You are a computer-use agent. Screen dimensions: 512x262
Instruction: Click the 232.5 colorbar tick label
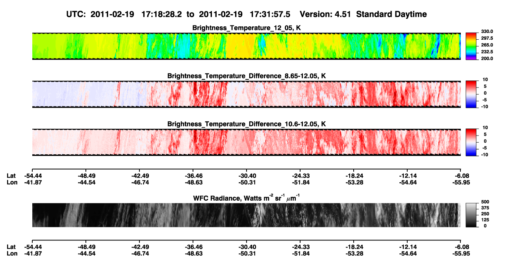[x=486, y=52]
